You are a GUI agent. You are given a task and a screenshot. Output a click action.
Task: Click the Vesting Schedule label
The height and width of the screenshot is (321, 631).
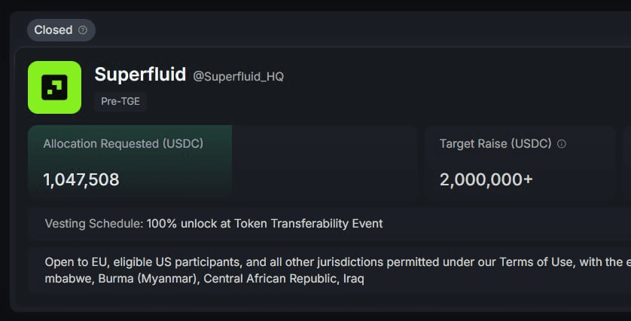pyautogui.click(x=94, y=224)
